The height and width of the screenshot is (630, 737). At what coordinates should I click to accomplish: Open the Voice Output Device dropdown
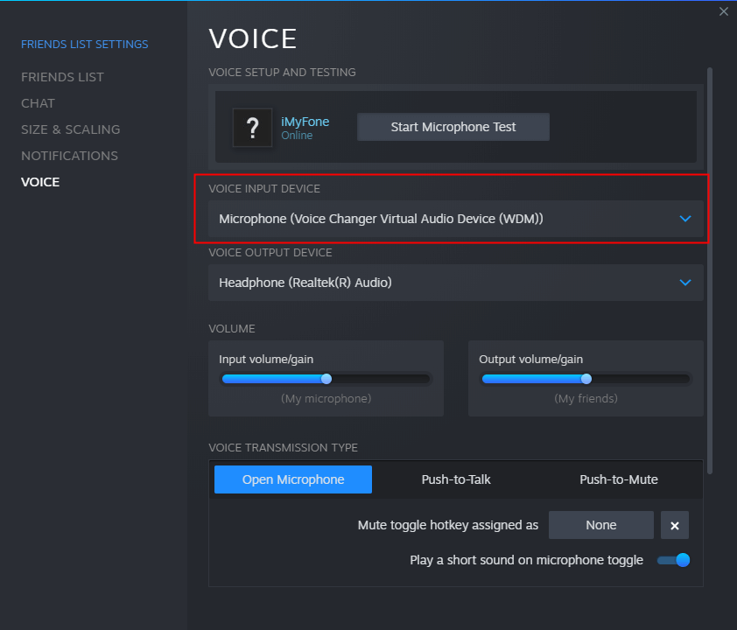click(456, 283)
